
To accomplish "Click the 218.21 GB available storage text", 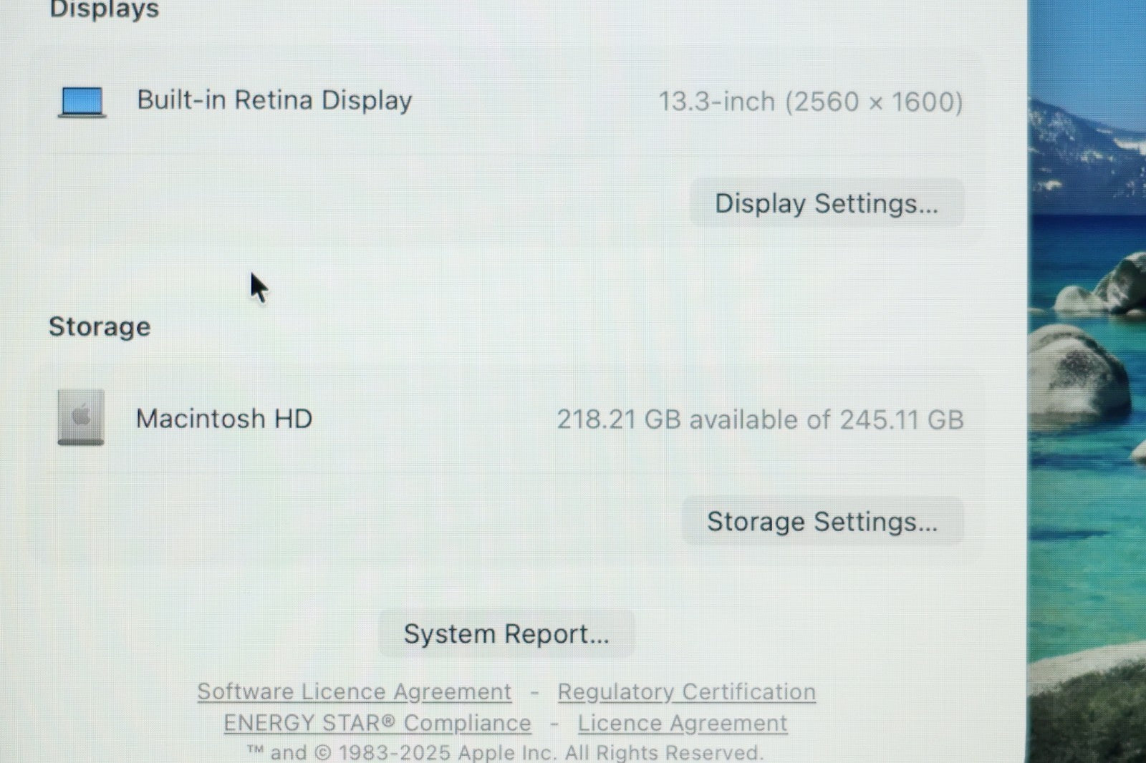I will 760,419.
